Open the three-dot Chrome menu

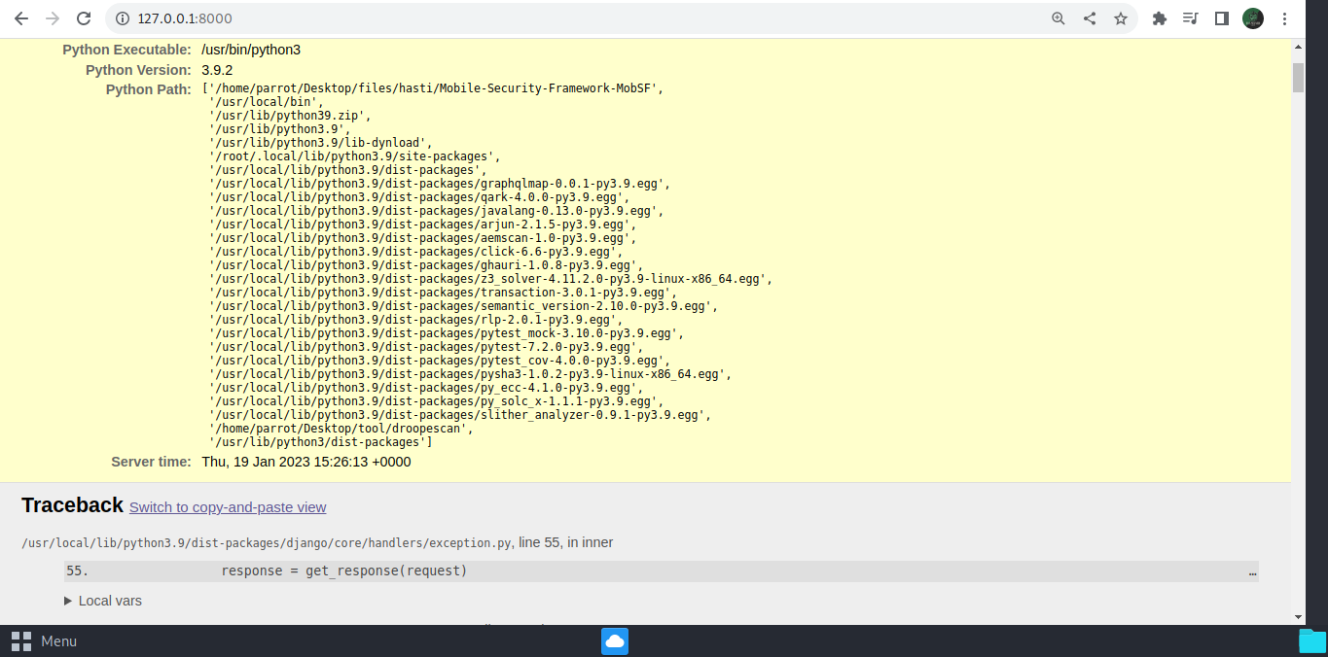(1286, 17)
